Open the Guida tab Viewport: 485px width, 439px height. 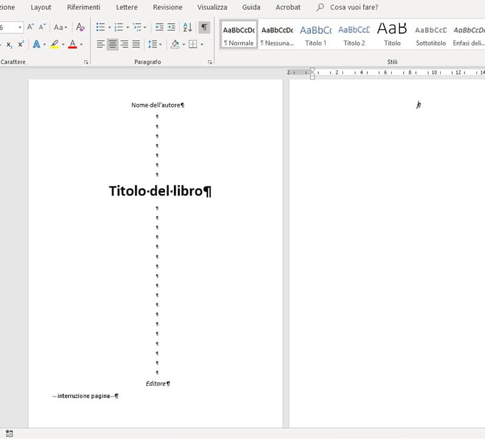click(251, 7)
